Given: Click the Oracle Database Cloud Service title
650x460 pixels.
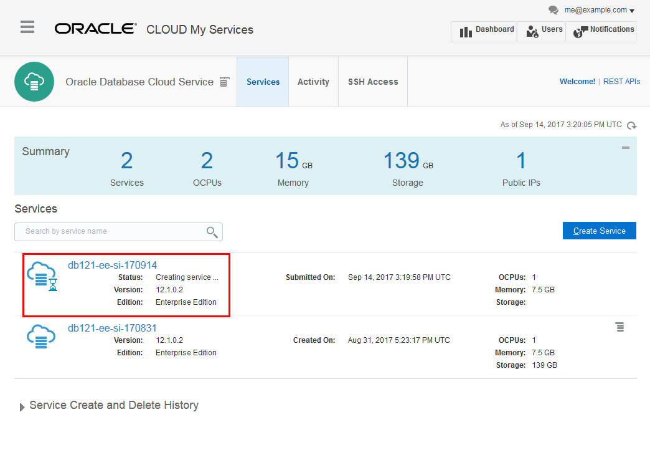Looking at the screenshot, I should click(x=139, y=82).
